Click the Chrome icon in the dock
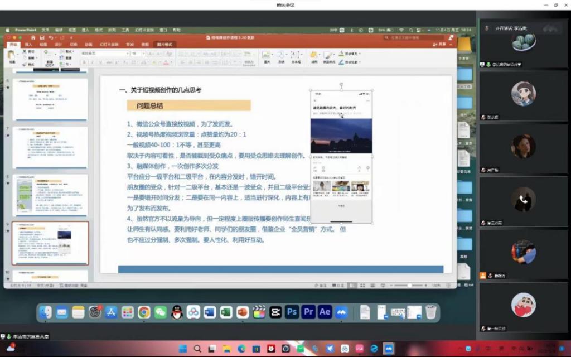Screen dimensions: 571x357 click(144, 312)
